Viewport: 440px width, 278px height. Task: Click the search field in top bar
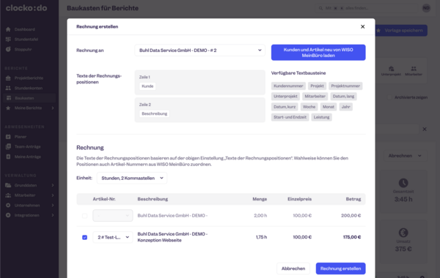pyautogui.click(x=367, y=8)
